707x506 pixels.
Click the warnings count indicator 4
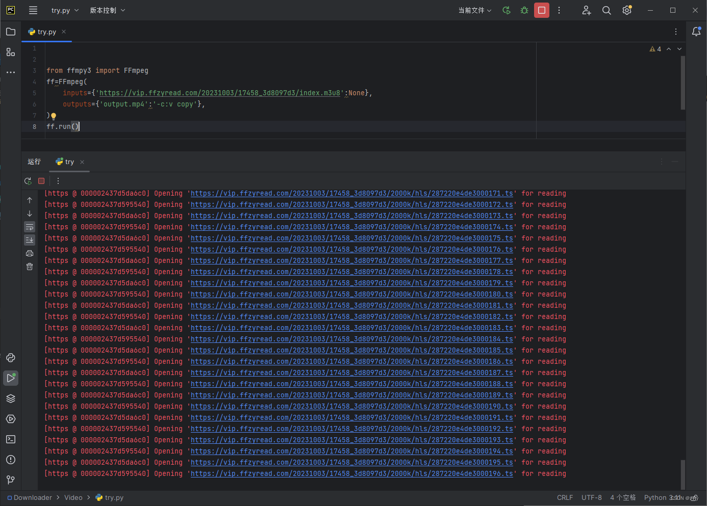point(655,49)
